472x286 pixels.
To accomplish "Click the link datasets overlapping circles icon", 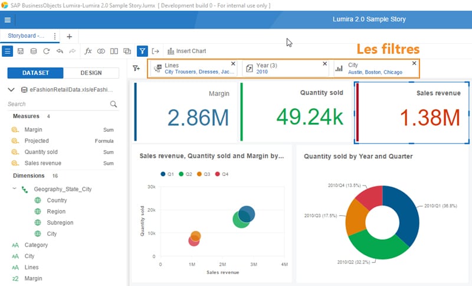I will 101,51.
